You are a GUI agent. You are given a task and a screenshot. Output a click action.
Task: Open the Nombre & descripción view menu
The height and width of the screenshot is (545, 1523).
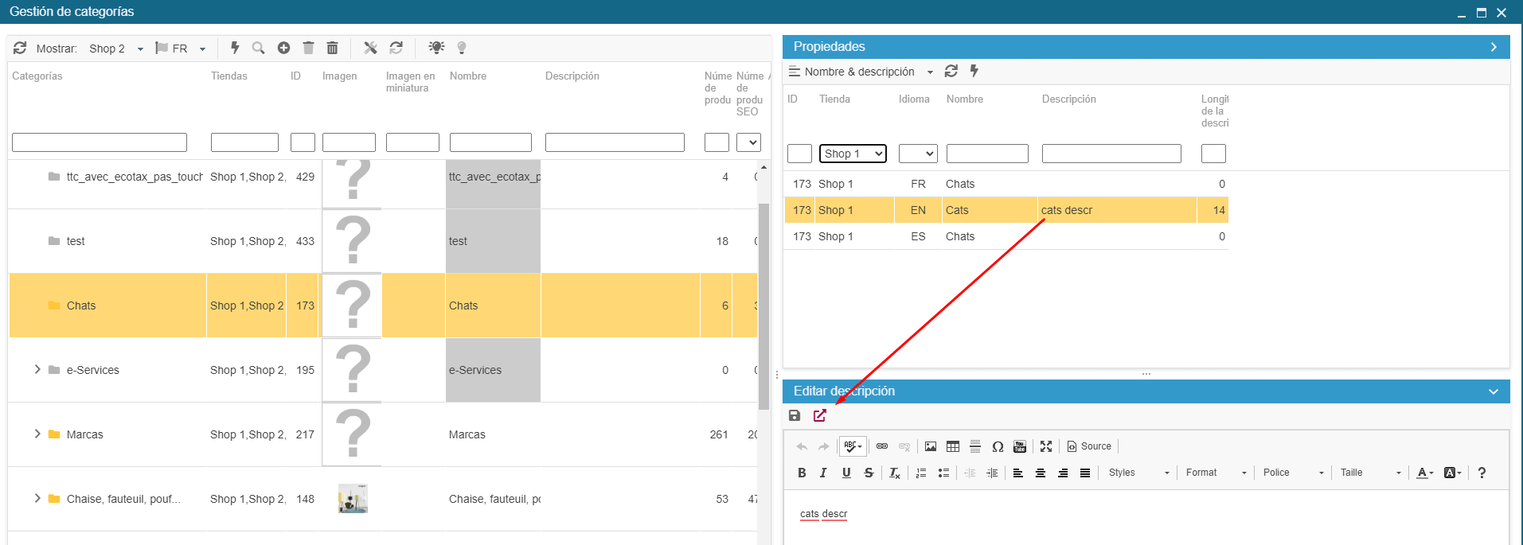[861, 72]
